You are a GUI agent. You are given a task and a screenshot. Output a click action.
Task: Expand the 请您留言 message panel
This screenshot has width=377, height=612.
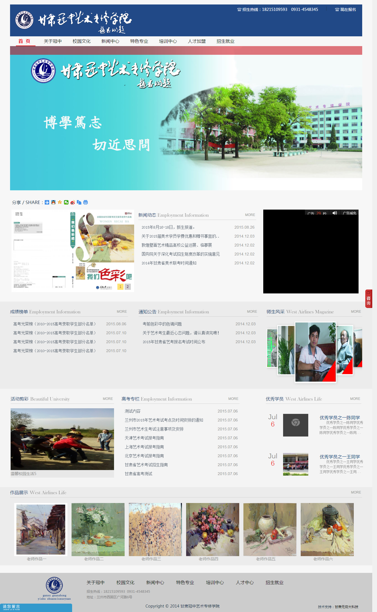[x=36, y=608]
